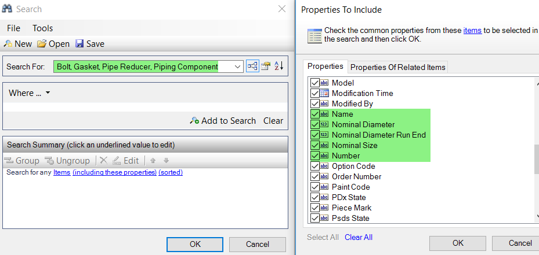Click the New search toolbar button

17,44
